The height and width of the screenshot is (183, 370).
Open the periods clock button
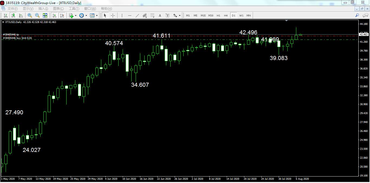pos(82,15)
